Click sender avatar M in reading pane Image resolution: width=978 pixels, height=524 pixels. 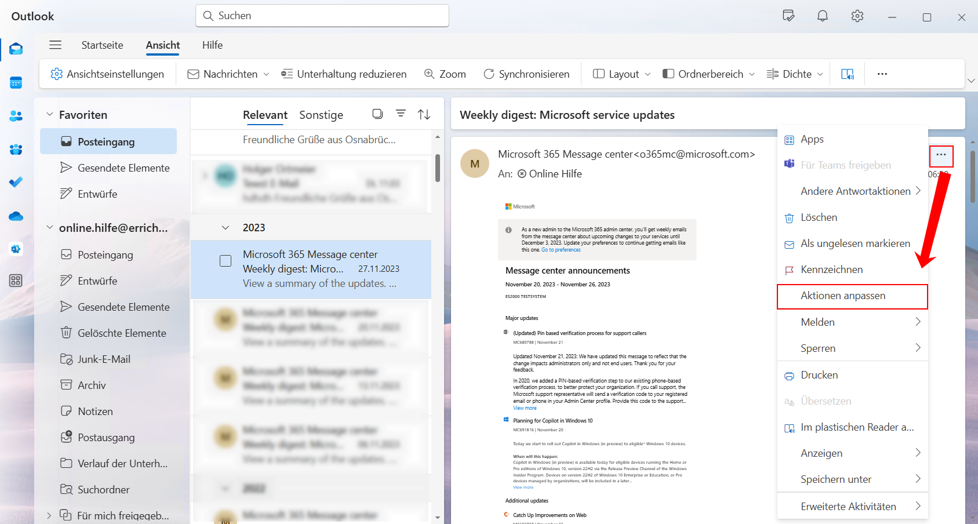[x=475, y=163]
